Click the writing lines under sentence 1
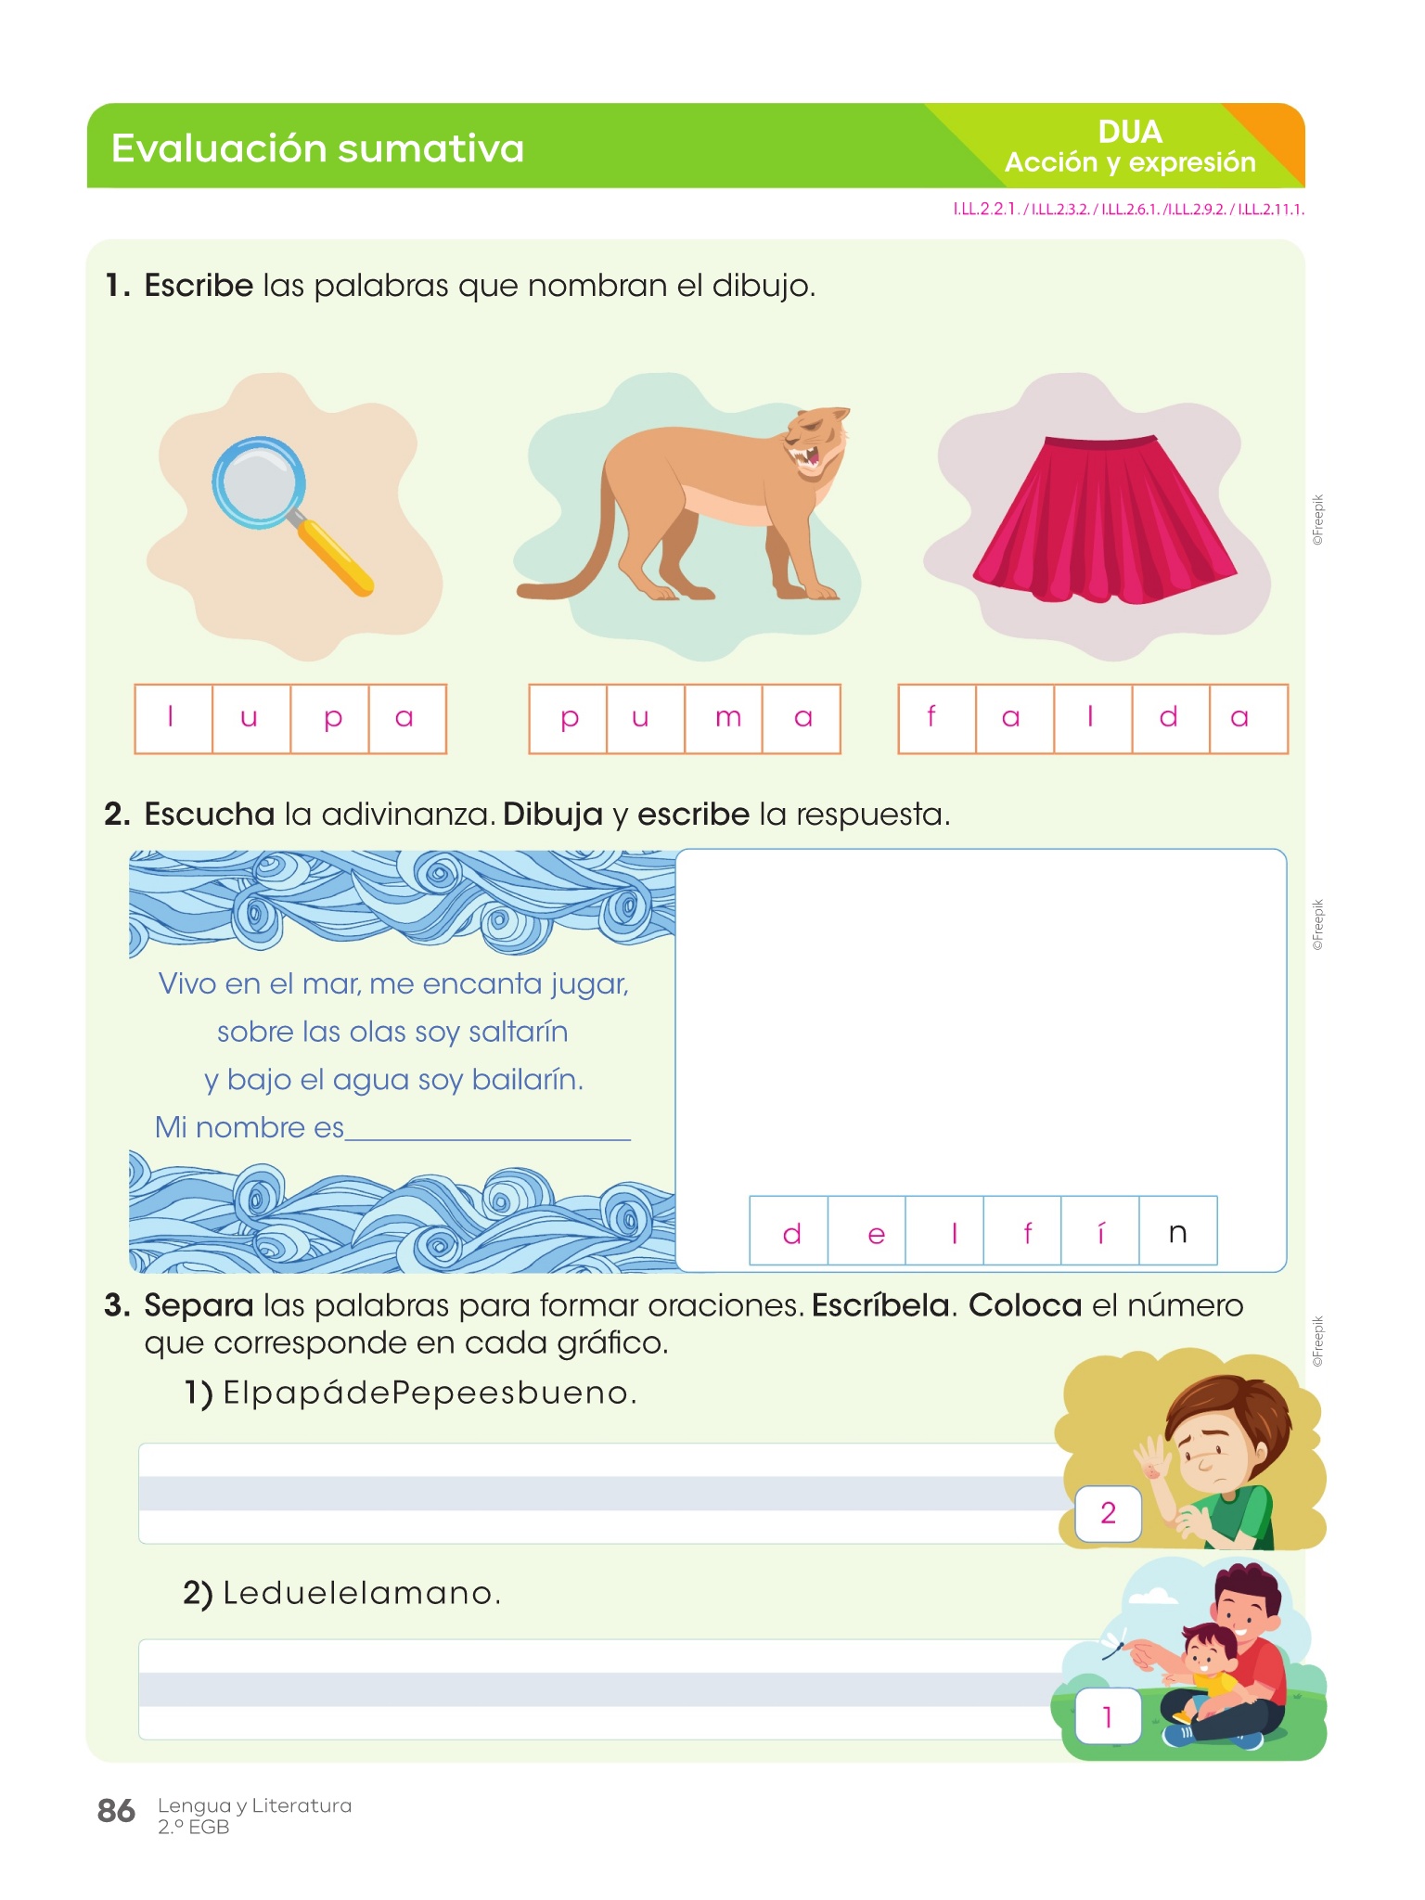The image size is (1425, 1900). (x=601, y=1494)
